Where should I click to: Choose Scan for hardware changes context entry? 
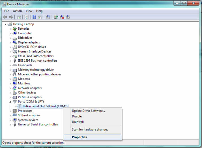tap(93, 129)
